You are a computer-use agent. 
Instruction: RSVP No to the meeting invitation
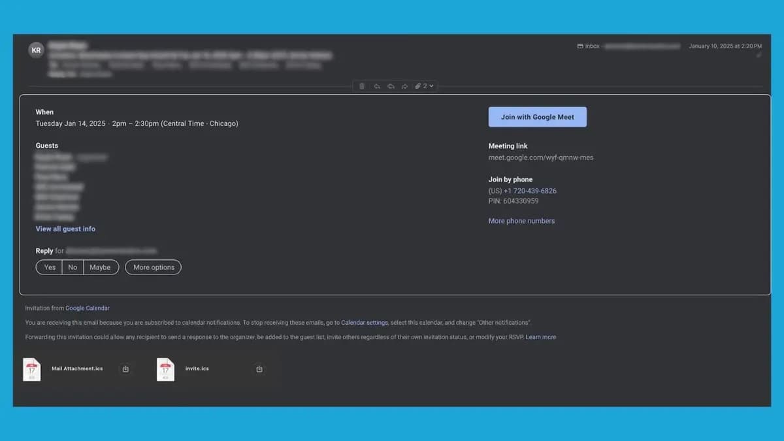[73, 267]
